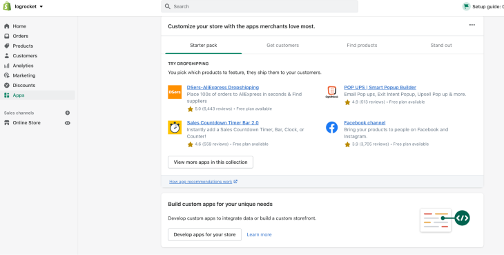The image size is (504, 255).
Task: Open Analytics from navigation
Action: (x=23, y=66)
